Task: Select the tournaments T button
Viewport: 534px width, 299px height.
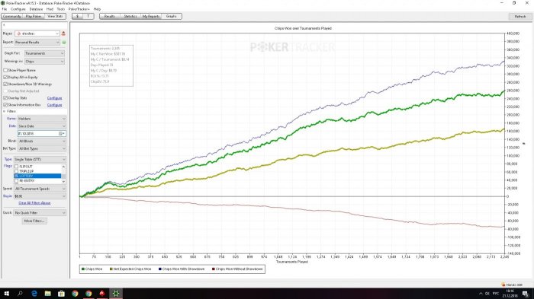Action: pos(88,16)
